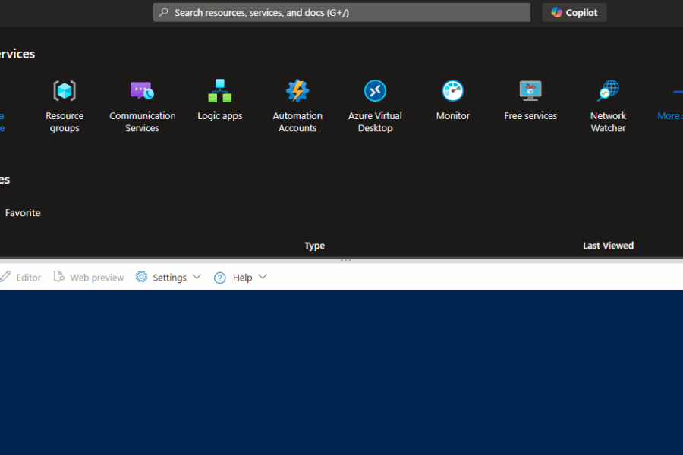Open the Editor in Cloud Shell

(x=21, y=278)
